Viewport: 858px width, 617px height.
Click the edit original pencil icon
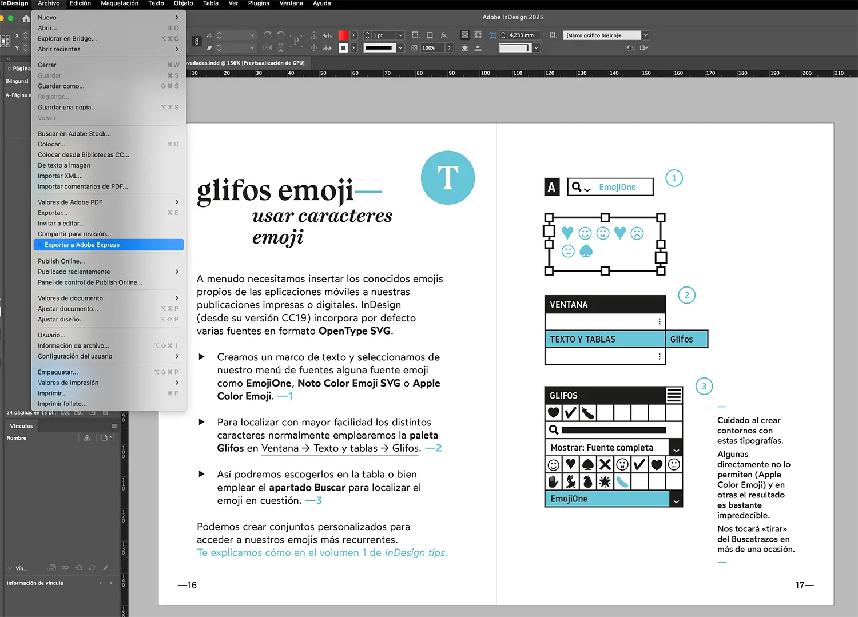(105, 568)
